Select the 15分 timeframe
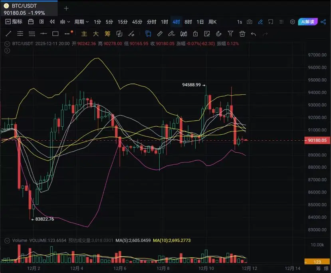The width and height of the screenshot is (331, 273). pyautogui.click(x=123, y=22)
